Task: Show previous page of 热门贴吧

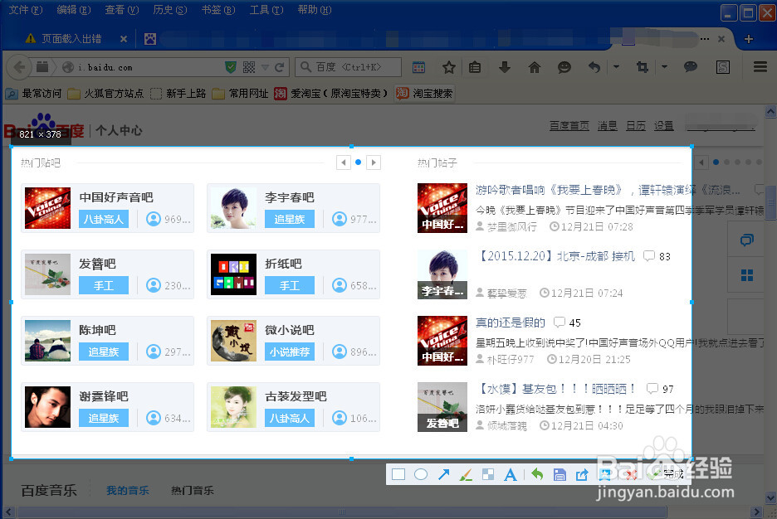Action: coord(344,162)
